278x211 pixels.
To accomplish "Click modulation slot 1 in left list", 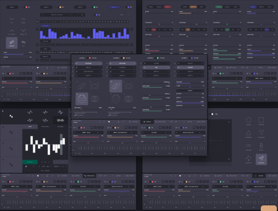I will (x=11, y=116).
